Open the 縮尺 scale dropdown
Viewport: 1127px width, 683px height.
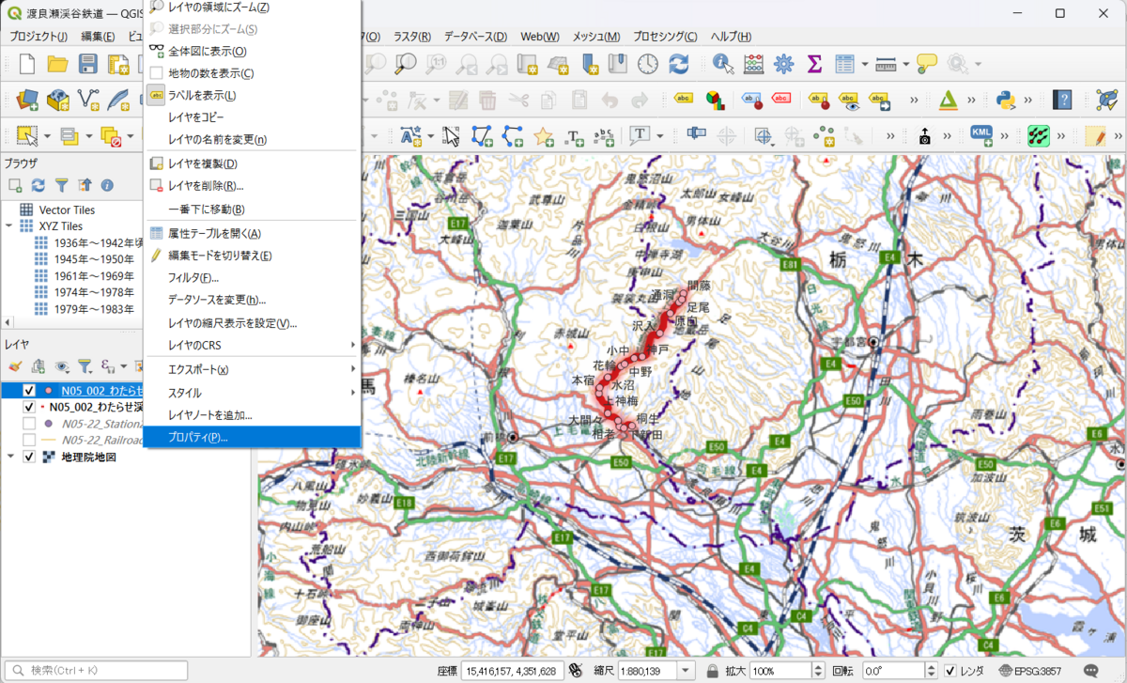coord(686,671)
